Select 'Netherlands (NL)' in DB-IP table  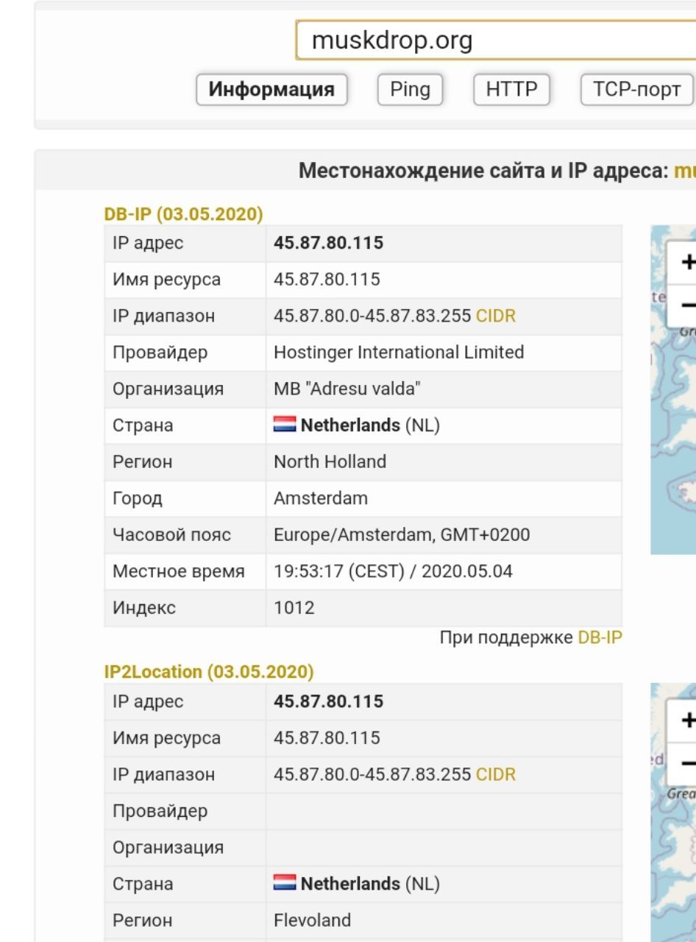tap(370, 425)
